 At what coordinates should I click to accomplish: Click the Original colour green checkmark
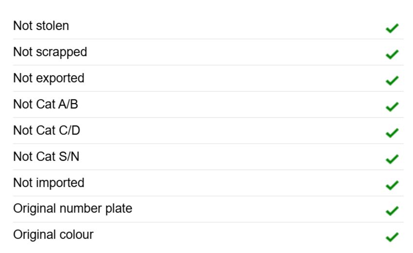point(392,237)
